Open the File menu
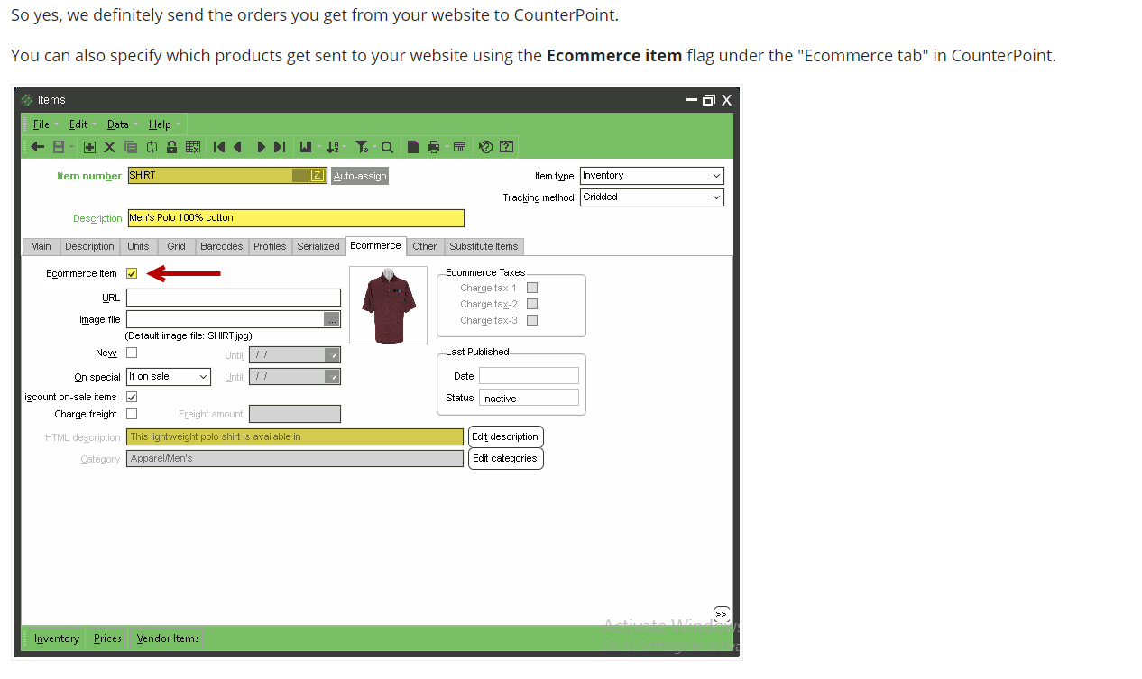 click(41, 124)
